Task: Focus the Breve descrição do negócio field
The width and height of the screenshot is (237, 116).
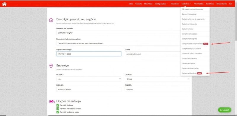Action: (118, 43)
